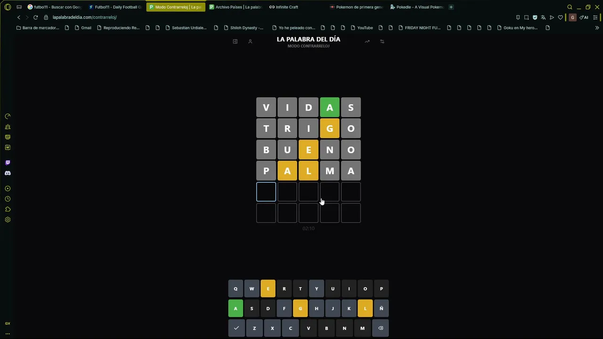Screen dimensions: 603x339
Task: Tap the yellow L key on keyboard
Action: [x=365, y=308]
